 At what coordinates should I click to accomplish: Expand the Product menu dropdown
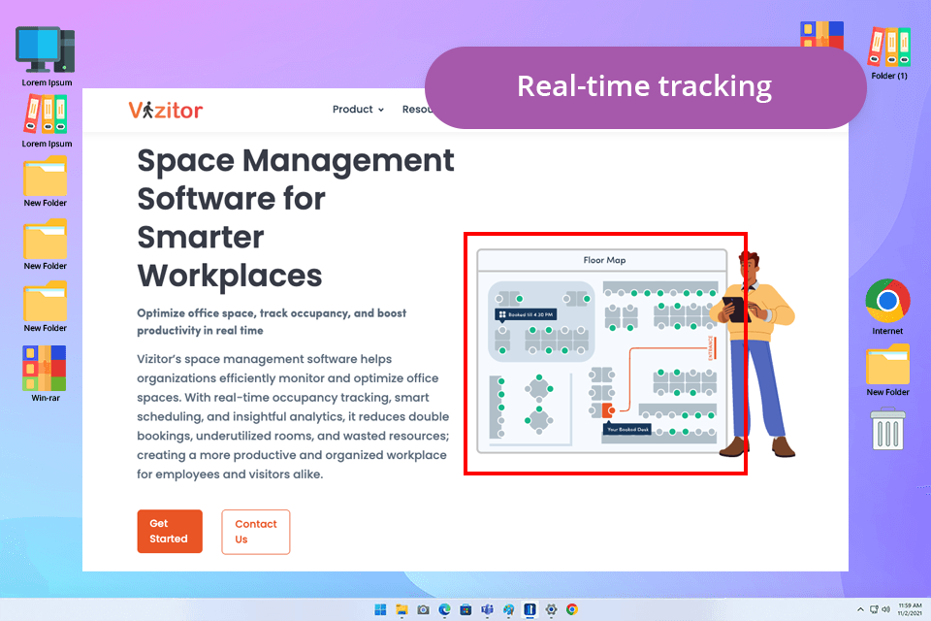[x=358, y=110]
